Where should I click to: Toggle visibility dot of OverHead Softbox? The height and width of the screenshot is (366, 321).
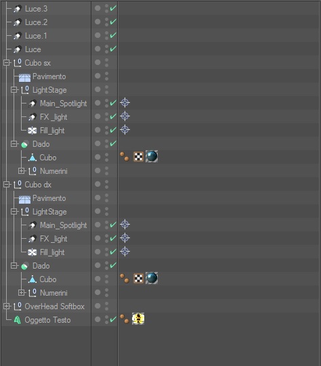pos(98,306)
